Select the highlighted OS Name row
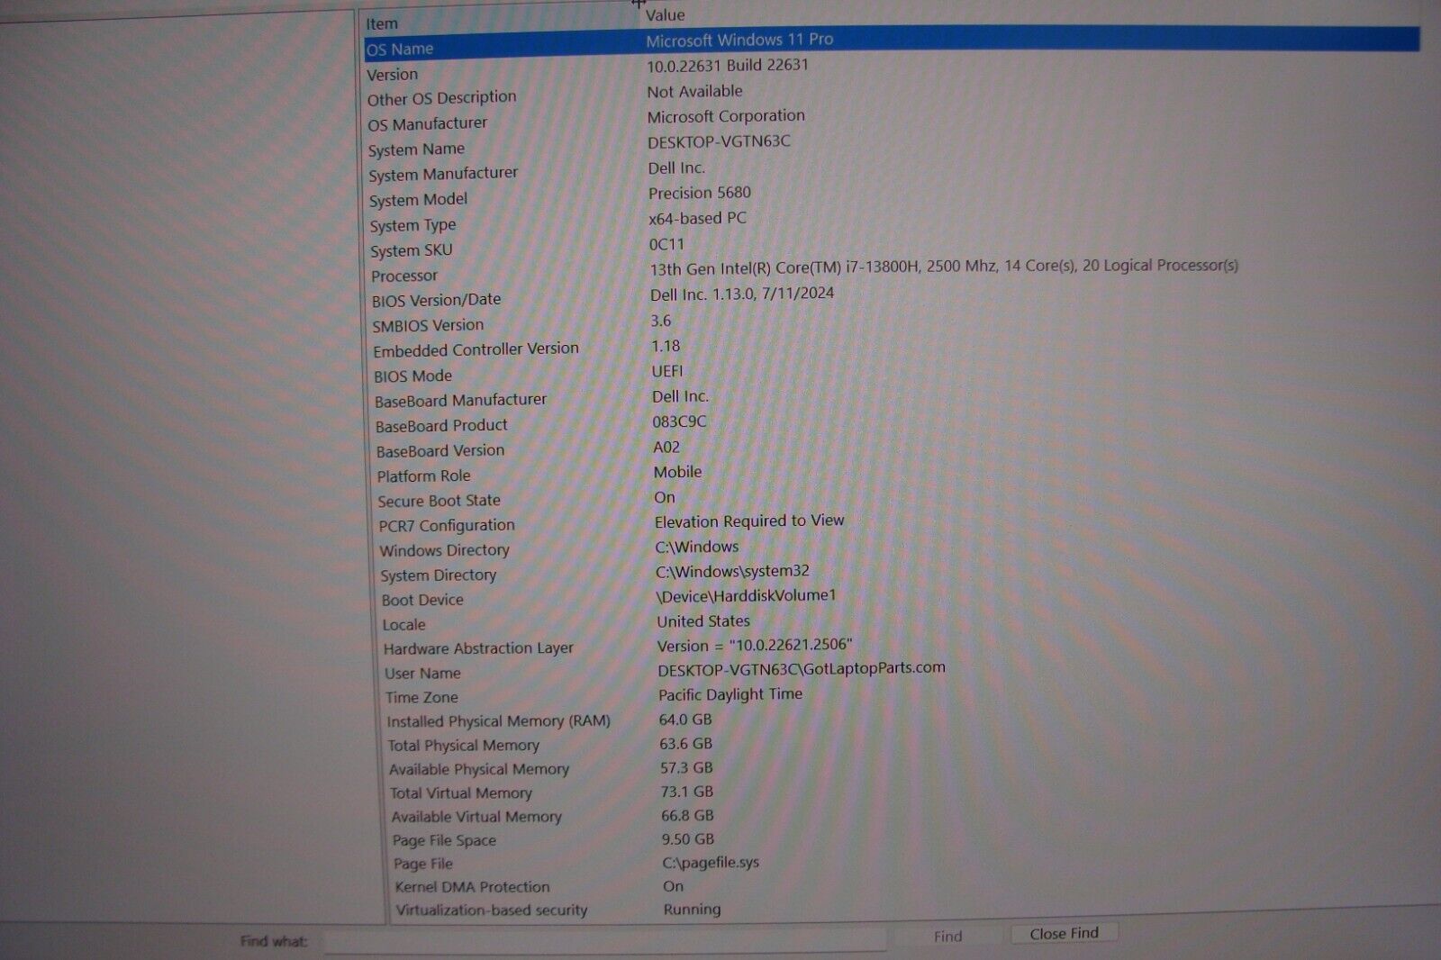The image size is (1441, 960). (892, 43)
